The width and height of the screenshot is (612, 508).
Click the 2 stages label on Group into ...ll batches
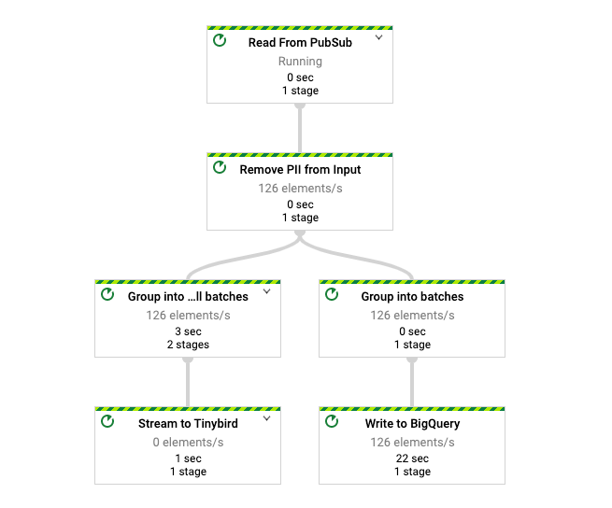pos(188,345)
